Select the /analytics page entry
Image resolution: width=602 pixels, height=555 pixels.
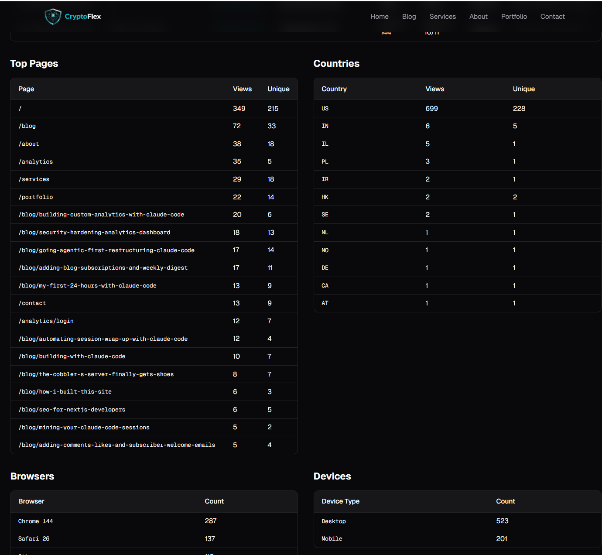[x=35, y=161]
